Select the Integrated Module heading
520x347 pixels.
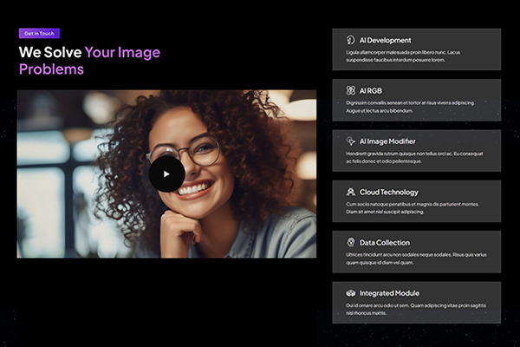tap(389, 293)
